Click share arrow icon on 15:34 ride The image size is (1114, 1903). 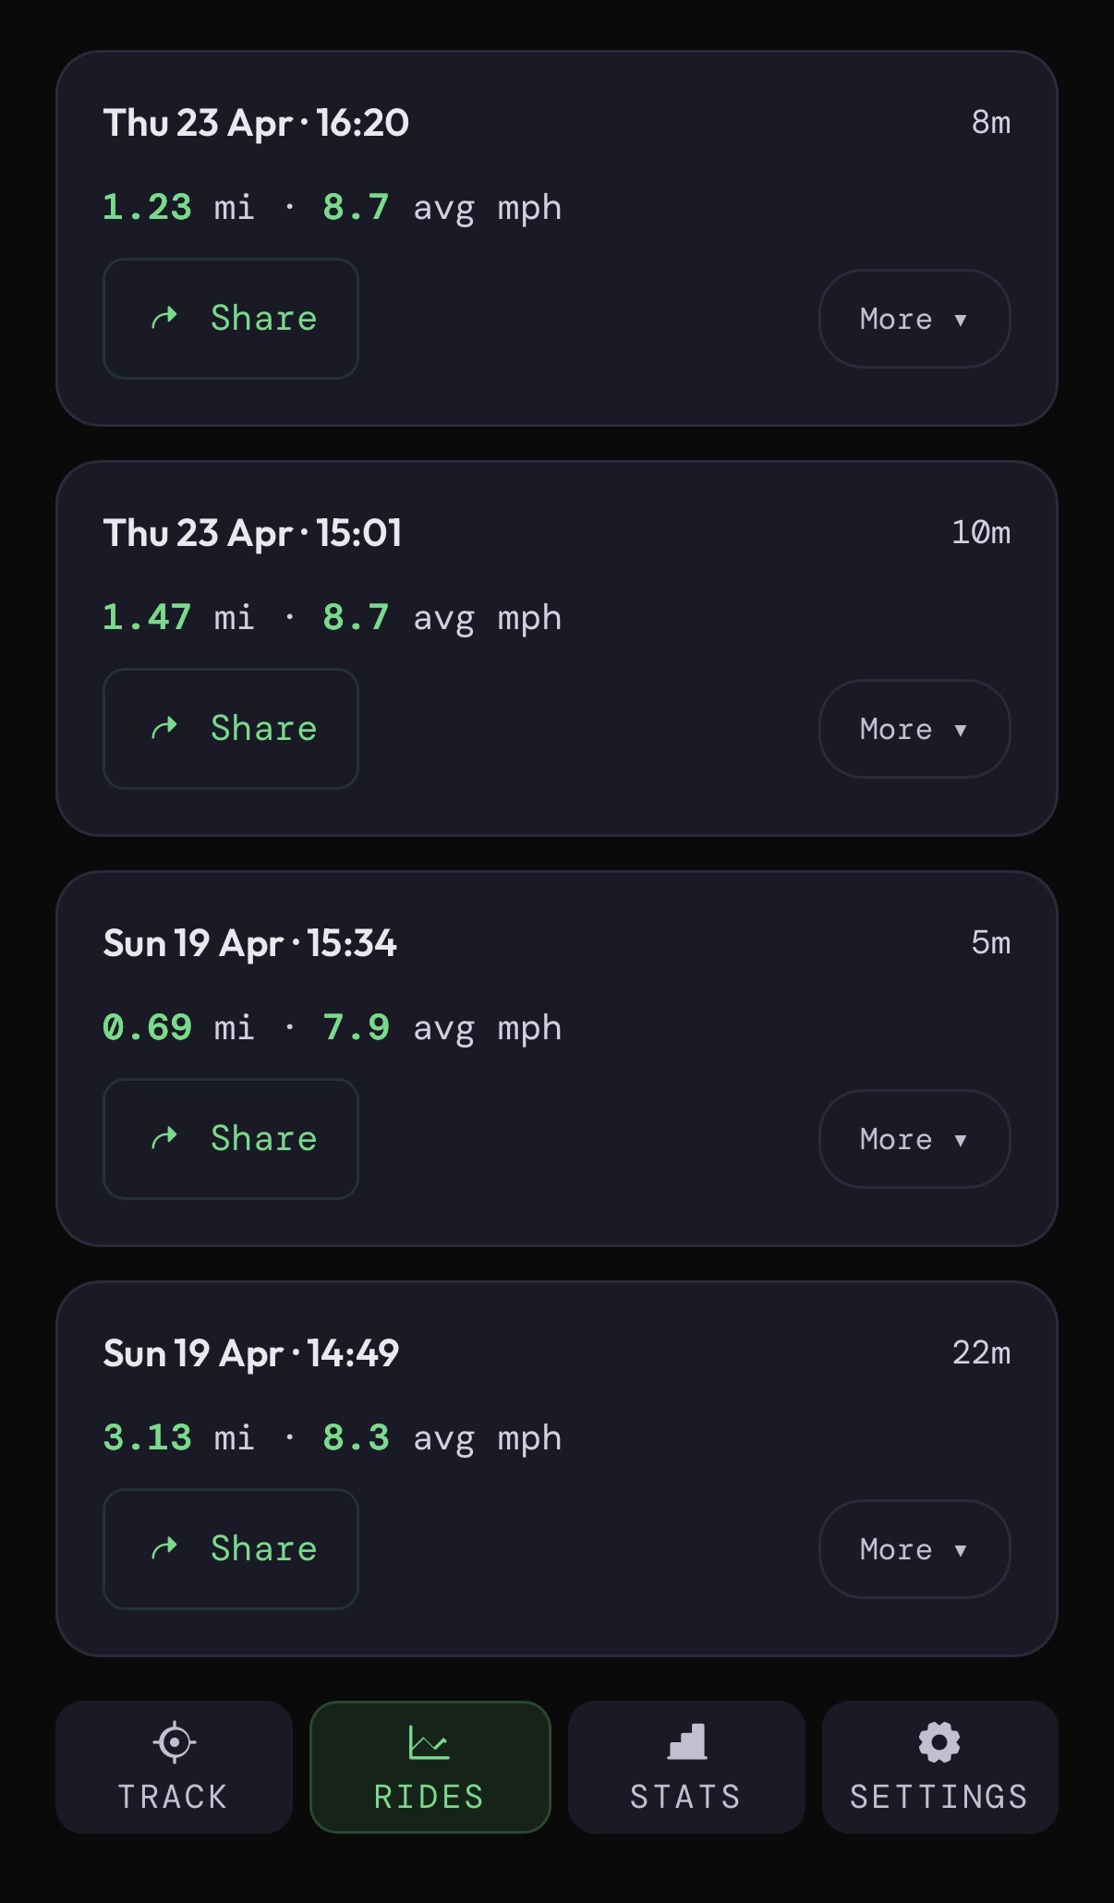coord(164,1139)
